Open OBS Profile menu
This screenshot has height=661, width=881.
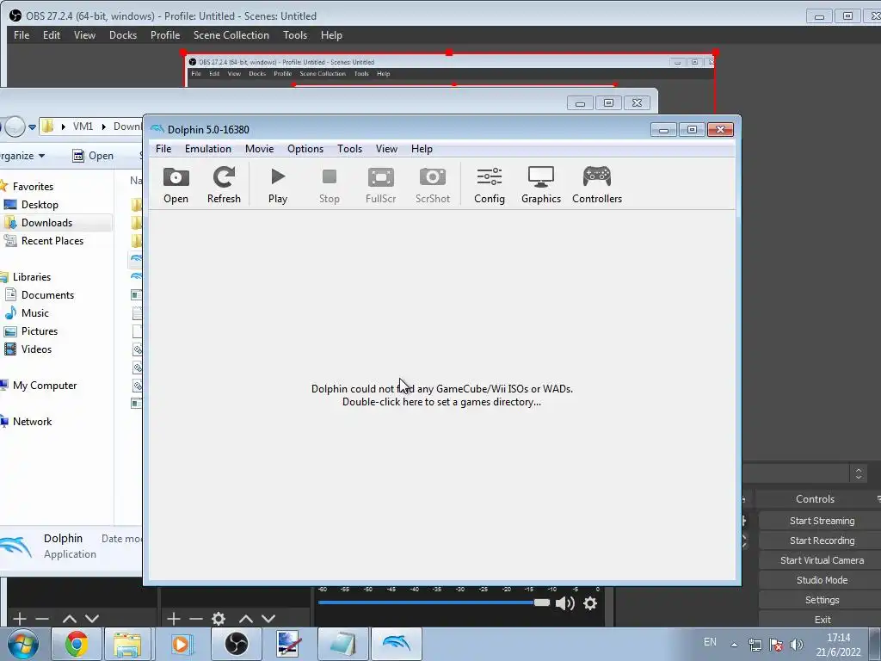coord(165,34)
